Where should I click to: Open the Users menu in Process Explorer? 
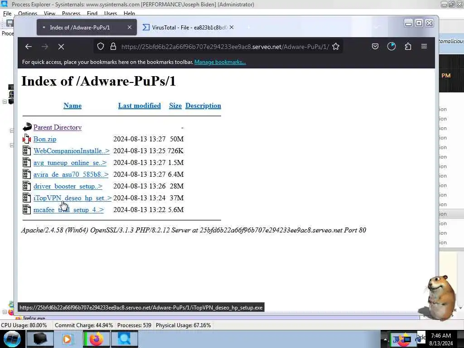(x=111, y=13)
